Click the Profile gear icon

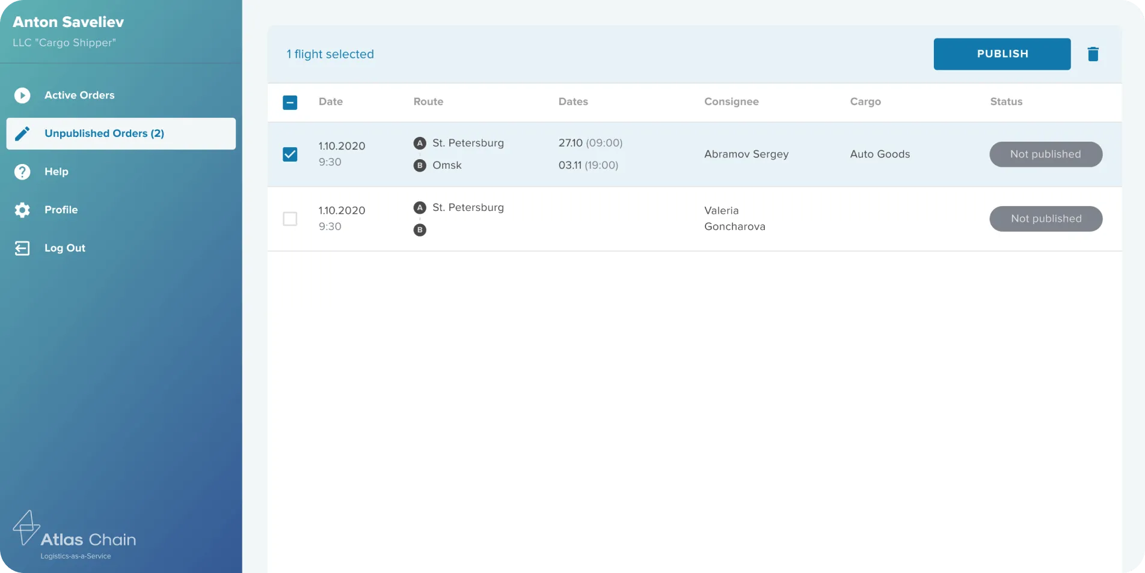click(x=22, y=210)
